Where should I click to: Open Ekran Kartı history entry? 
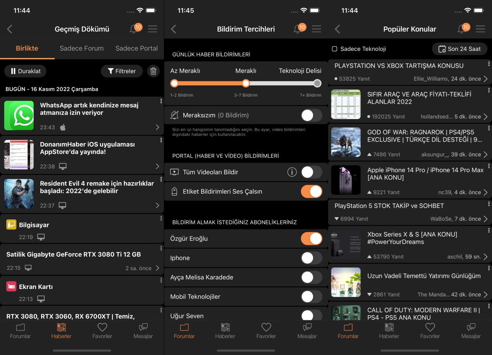coord(82,291)
